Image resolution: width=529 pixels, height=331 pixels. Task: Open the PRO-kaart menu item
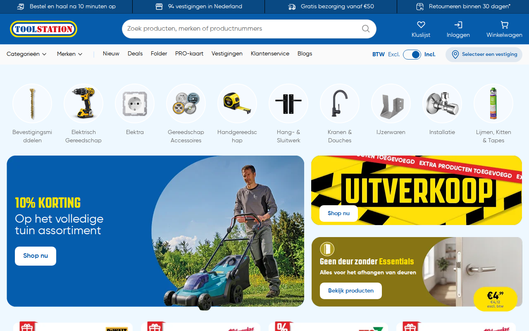pyautogui.click(x=189, y=54)
